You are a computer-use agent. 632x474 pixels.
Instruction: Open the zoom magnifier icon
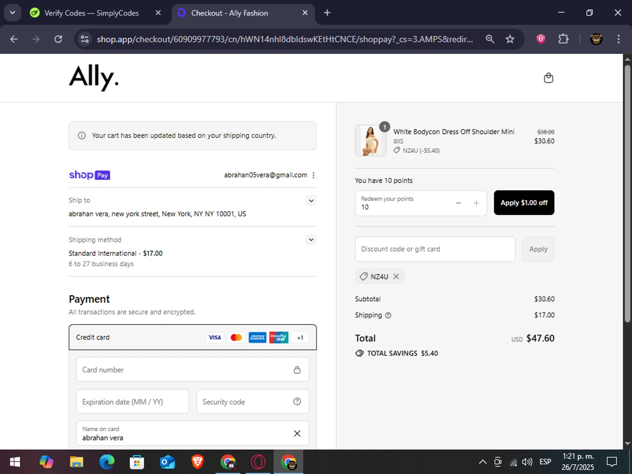pyautogui.click(x=490, y=39)
